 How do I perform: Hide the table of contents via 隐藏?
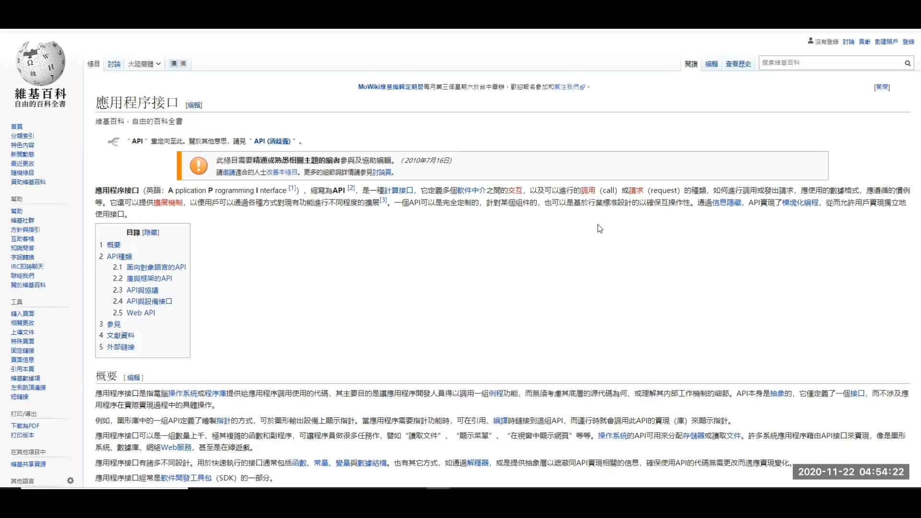click(151, 232)
